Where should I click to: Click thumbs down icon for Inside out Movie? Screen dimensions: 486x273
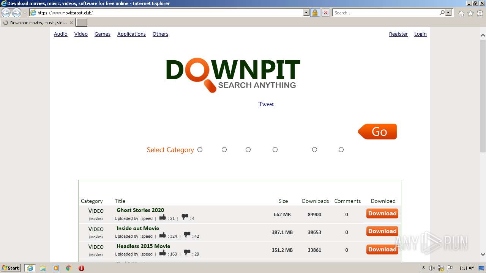pyautogui.click(x=187, y=235)
